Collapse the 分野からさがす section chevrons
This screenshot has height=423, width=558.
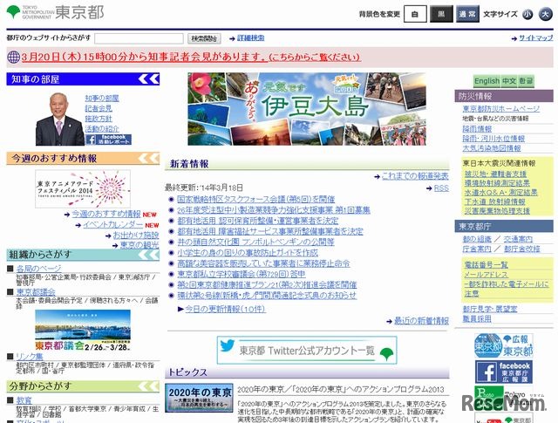pos(149,386)
